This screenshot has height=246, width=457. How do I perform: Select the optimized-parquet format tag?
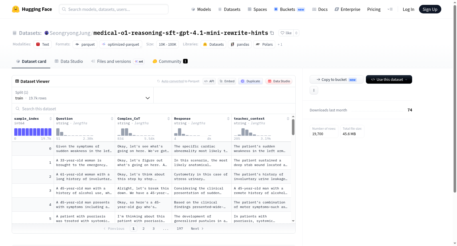[x=121, y=44]
